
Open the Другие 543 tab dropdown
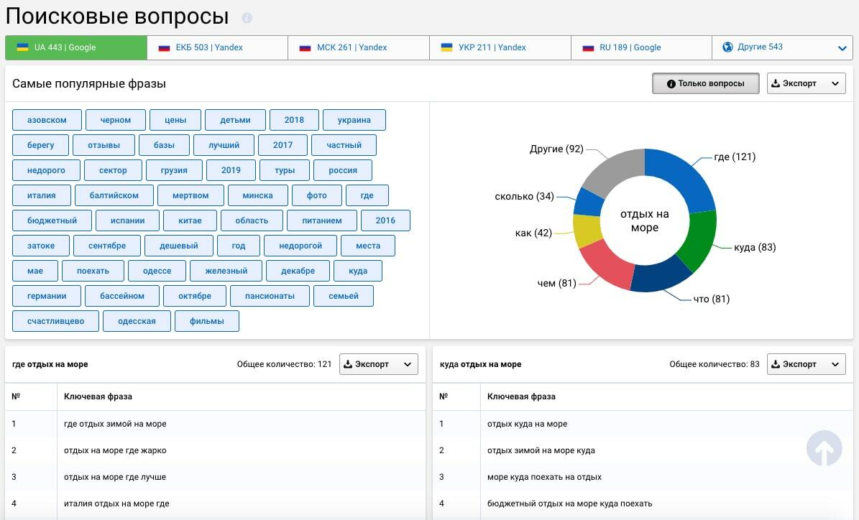(x=842, y=48)
